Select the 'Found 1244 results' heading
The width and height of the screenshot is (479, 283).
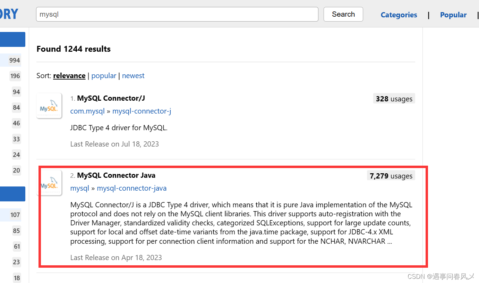coord(74,49)
